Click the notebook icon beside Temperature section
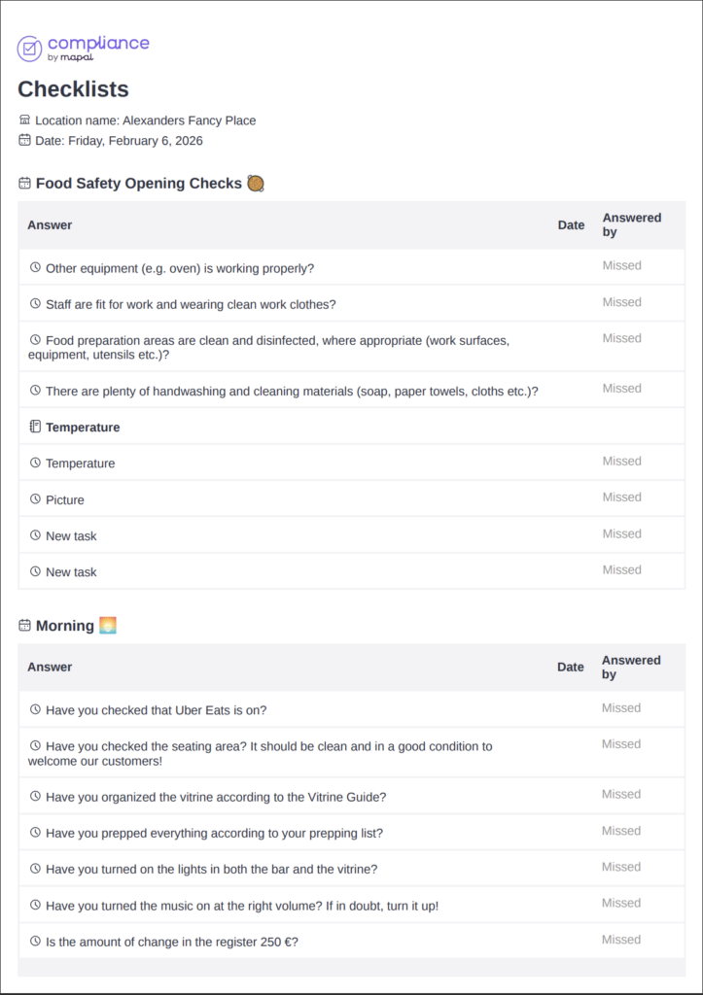This screenshot has height=995, width=703. point(35,427)
